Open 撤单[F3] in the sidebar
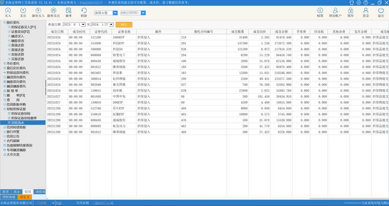The width and height of the screenshot is (389, 206). click(15, 96)
